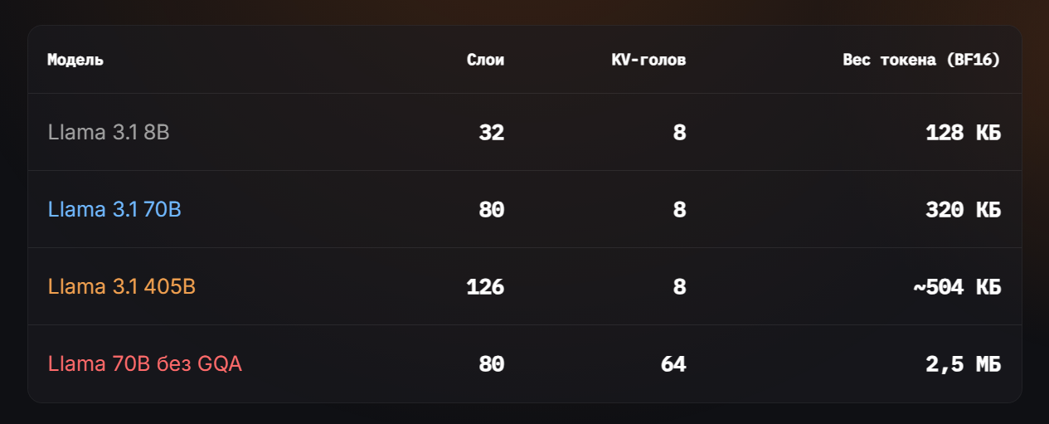
Task: Click the 320 КБ token weight cell
Action: tap(963, 209)
